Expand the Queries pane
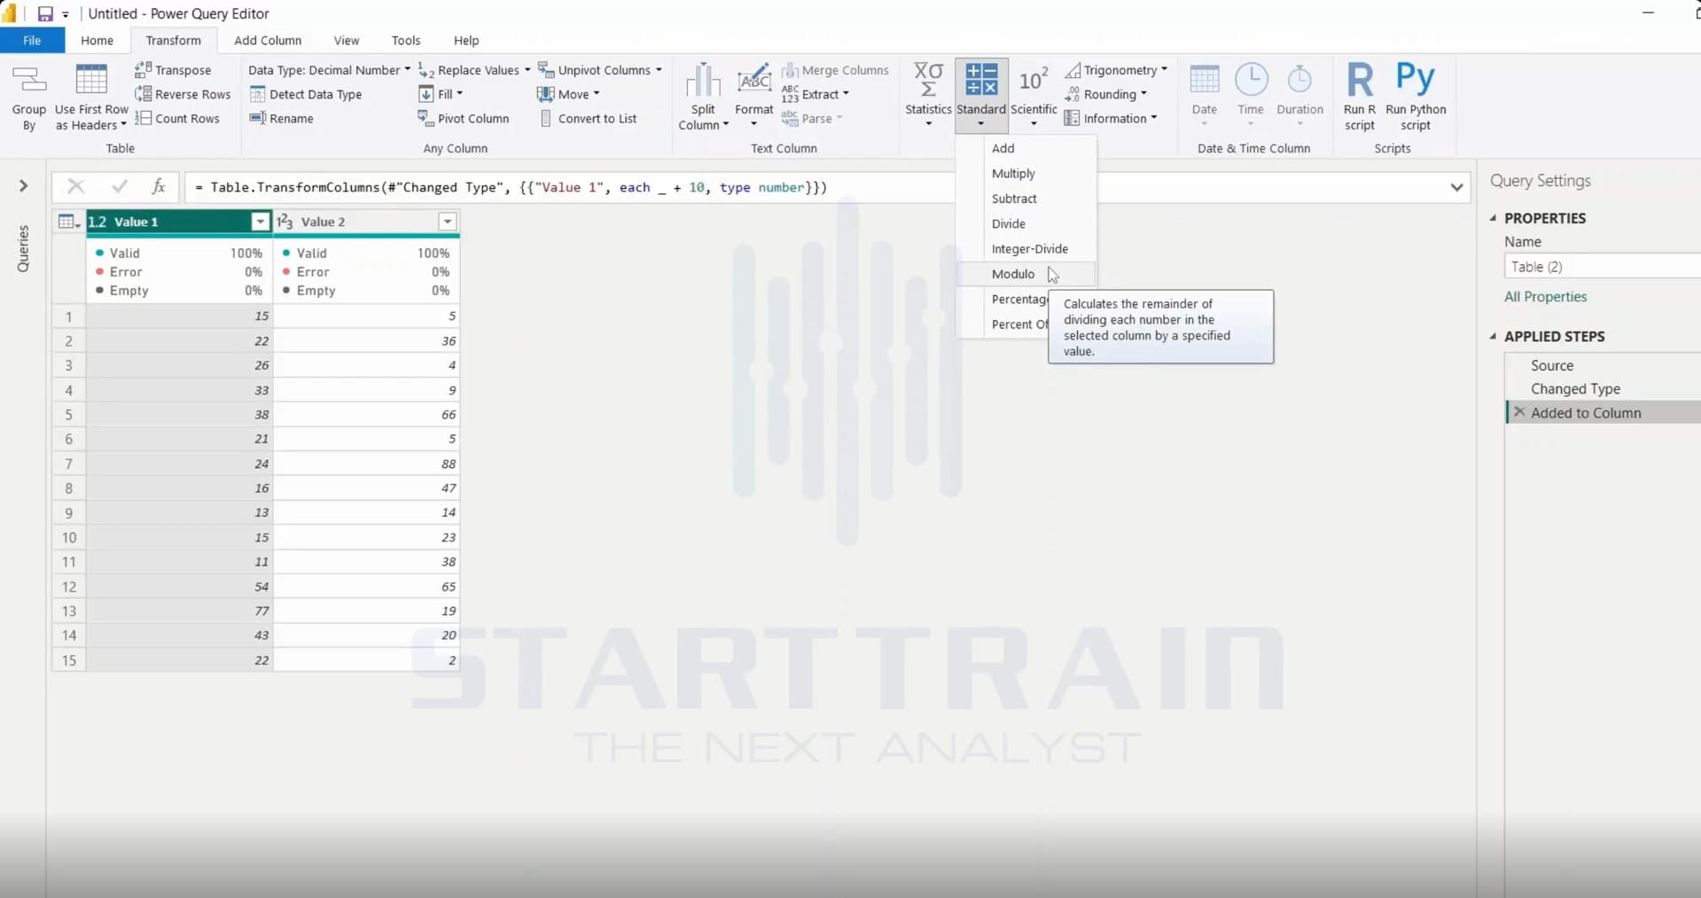 click(23, 186)
